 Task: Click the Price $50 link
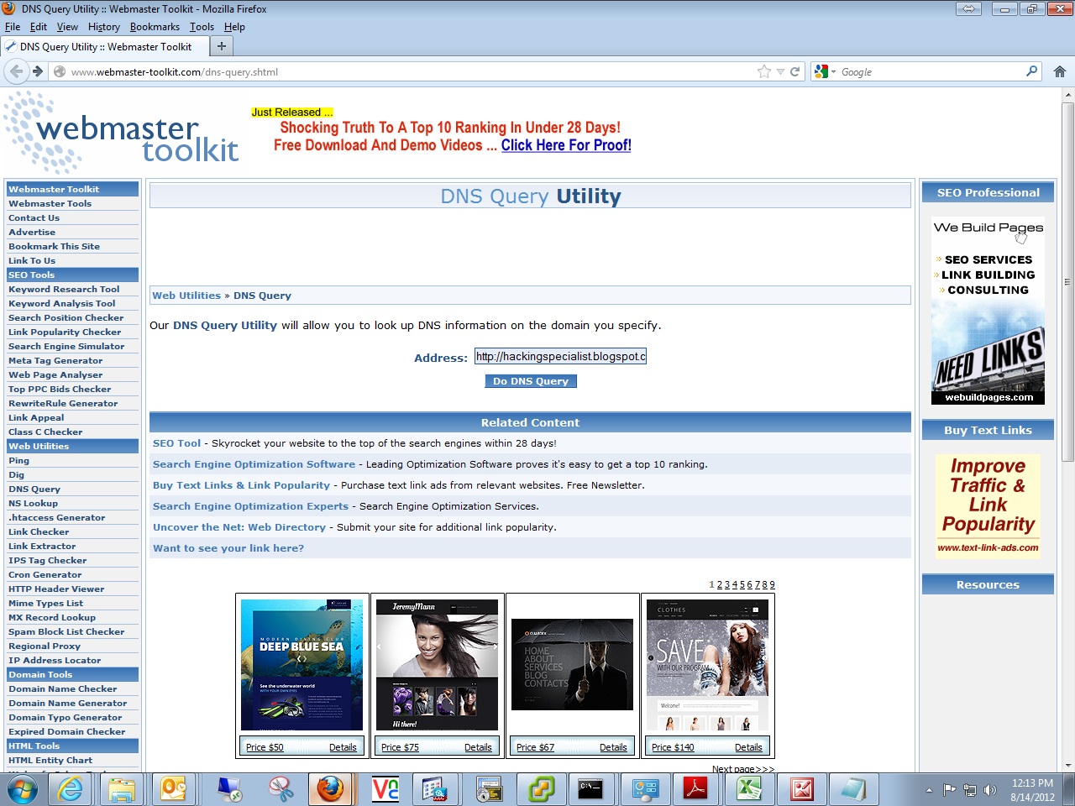pos(265,747)
